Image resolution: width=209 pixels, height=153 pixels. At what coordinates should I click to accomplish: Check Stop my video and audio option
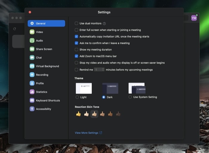point(76,63)
